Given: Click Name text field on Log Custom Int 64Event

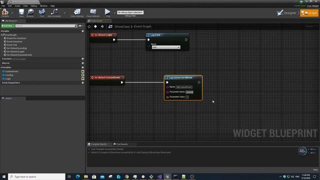Looking at the screenshot, I should pos(184,87).
